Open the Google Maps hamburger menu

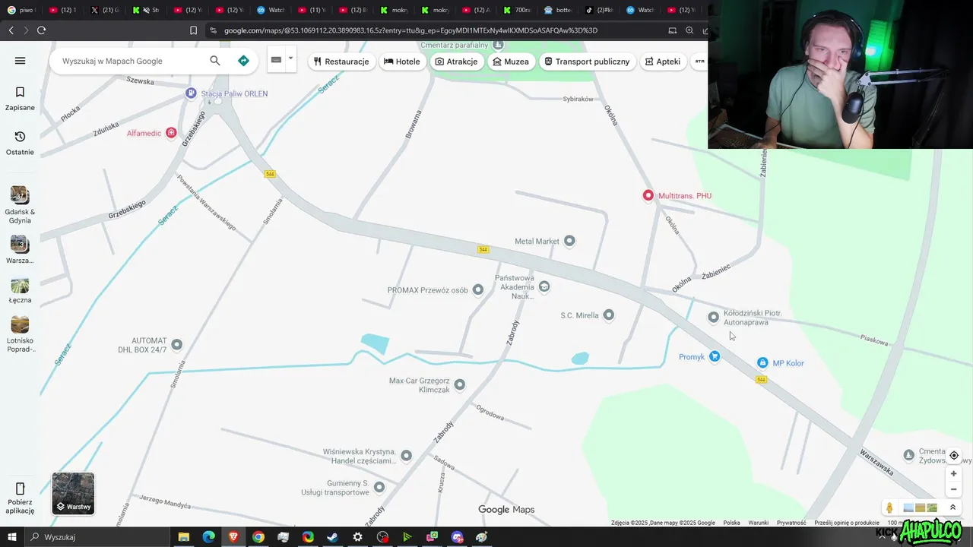[x=20, y=61]
